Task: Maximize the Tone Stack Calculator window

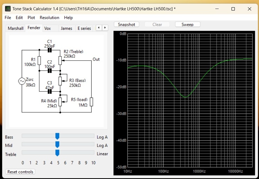Action: pyautogui.click(x=233, y=9)
